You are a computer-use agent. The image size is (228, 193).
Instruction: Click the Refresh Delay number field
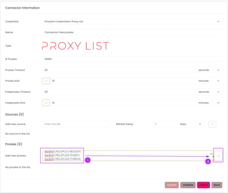pos(165,124)
